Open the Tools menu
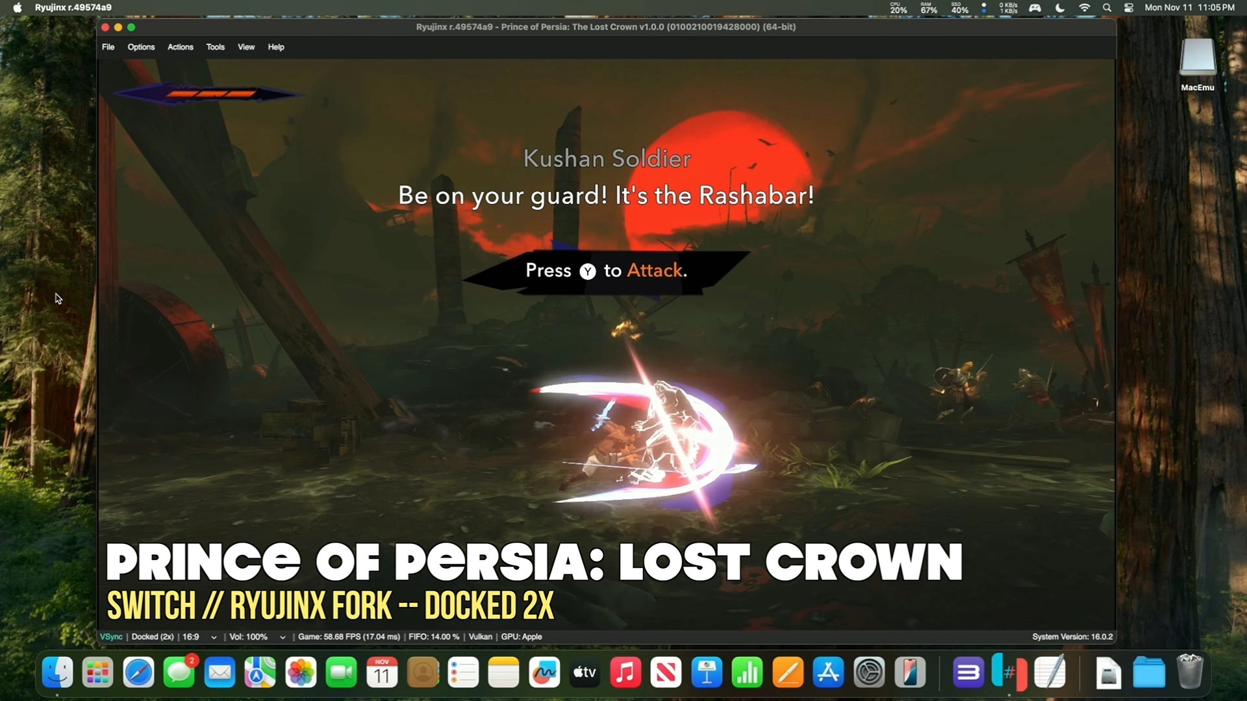The image size is (1247, 701). (x=215, y=47)
